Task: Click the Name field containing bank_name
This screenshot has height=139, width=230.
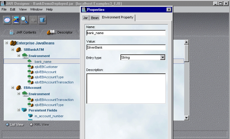Action: coord(126,33)
